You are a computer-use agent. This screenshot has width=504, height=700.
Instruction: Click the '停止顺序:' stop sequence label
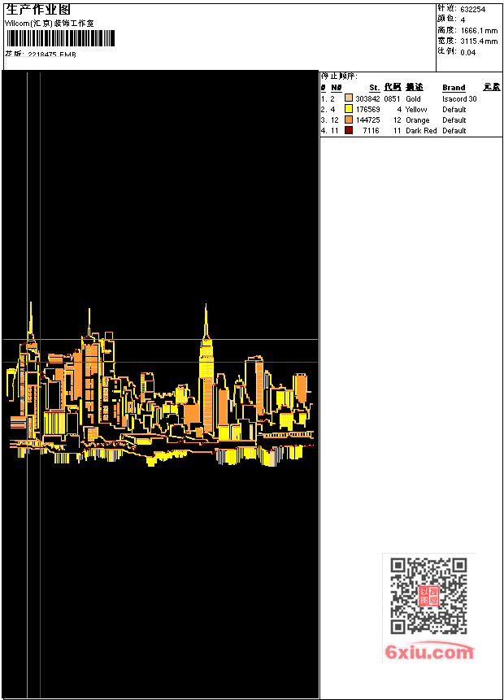(x=339, y=76)
